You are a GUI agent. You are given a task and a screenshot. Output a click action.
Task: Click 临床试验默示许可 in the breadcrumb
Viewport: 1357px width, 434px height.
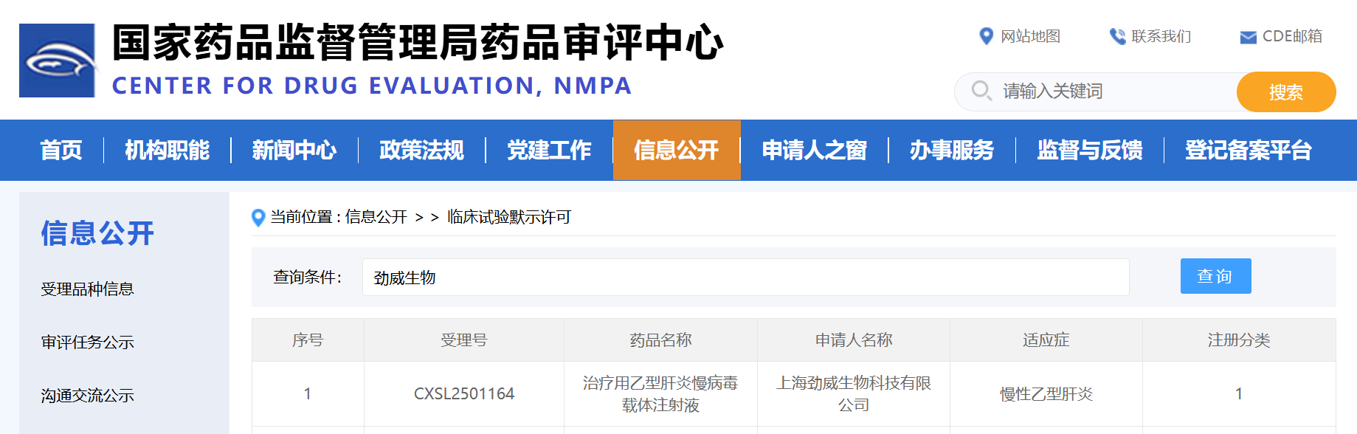509,217
